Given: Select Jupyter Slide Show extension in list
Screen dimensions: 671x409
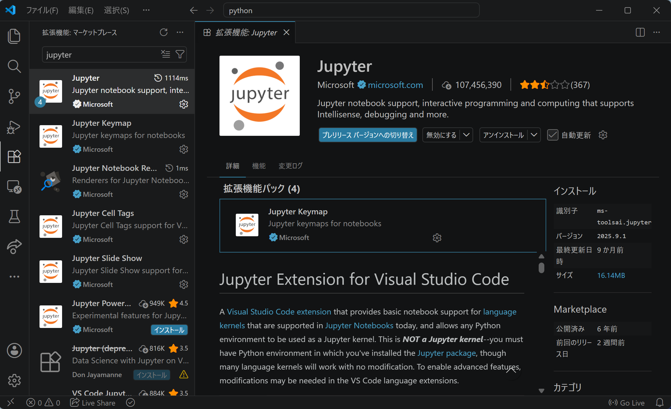Looking at the screenshot, I should point(112,271).
